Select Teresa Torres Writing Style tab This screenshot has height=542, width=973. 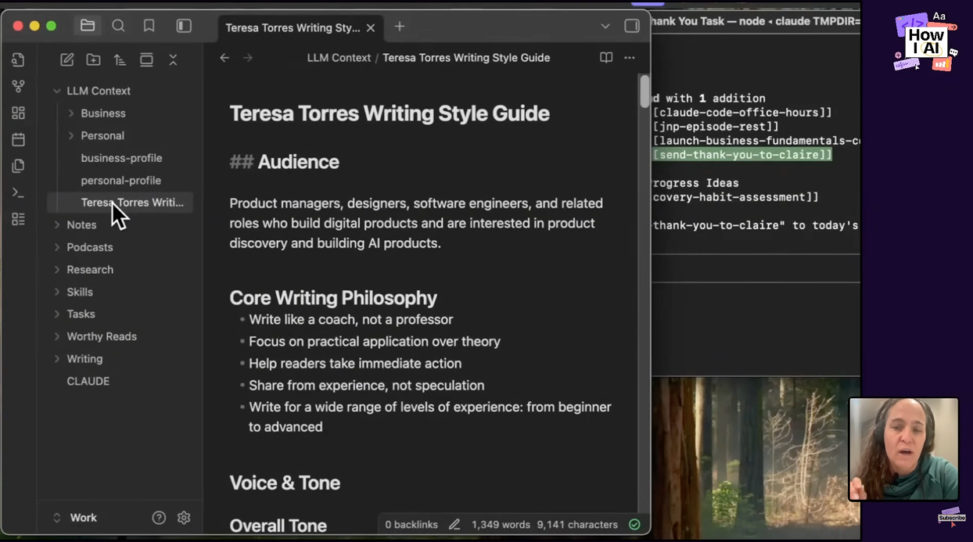292,27
